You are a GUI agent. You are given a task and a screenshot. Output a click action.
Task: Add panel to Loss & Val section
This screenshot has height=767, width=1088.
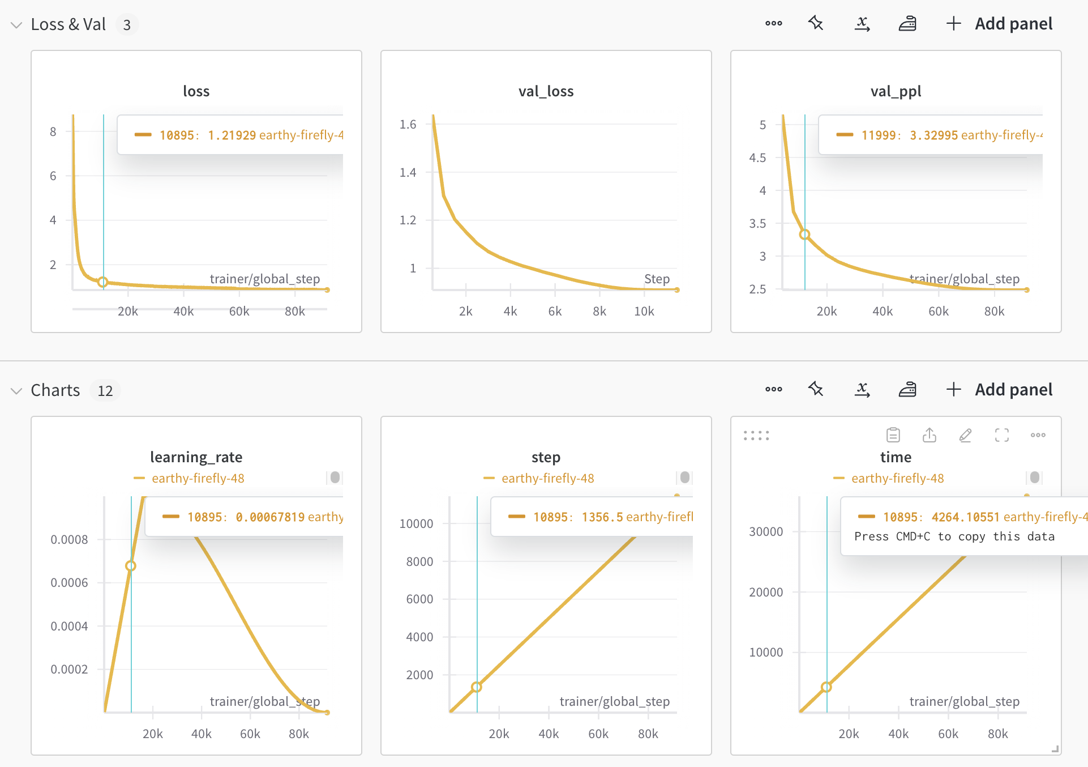click(999, 24)
